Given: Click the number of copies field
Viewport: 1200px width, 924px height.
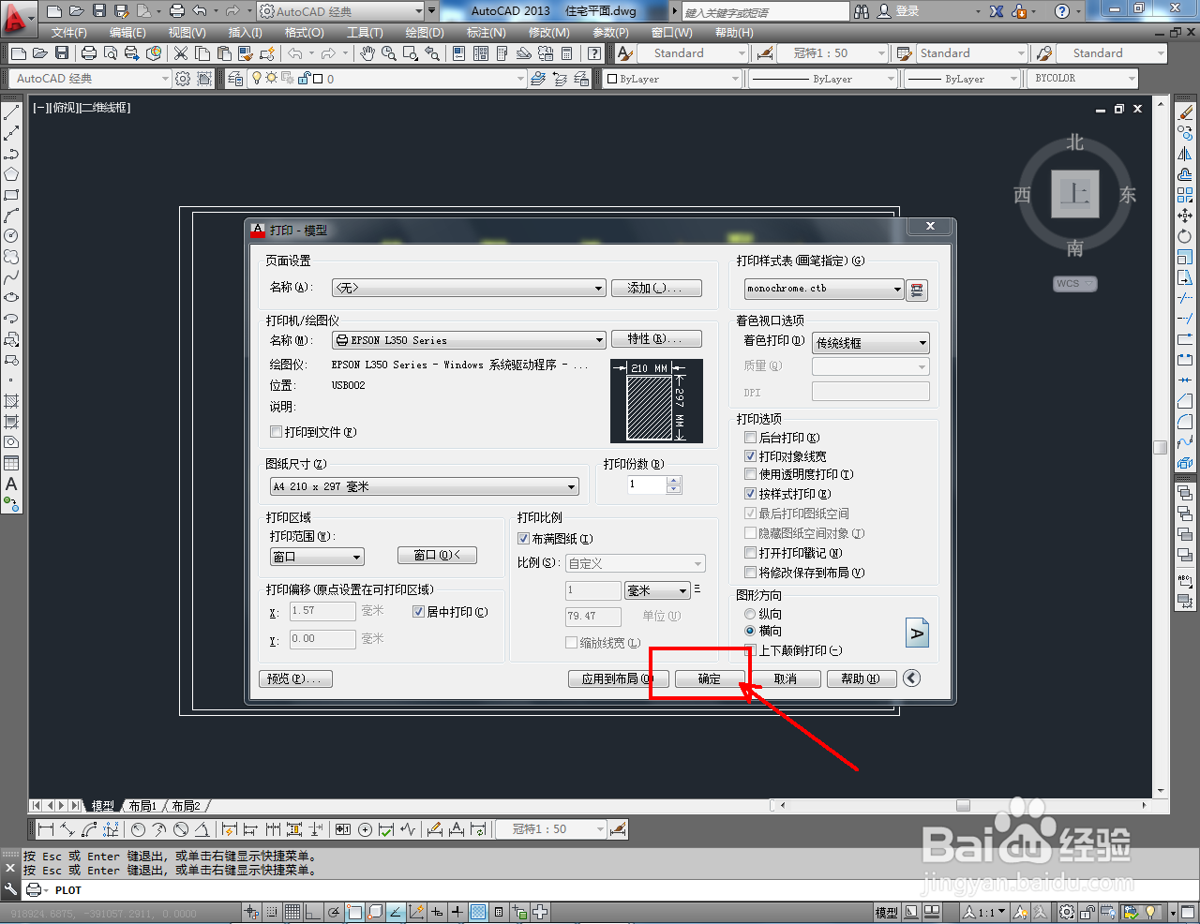Looking at the screenshot, I should pyautogui.click(x=647, y=484).
